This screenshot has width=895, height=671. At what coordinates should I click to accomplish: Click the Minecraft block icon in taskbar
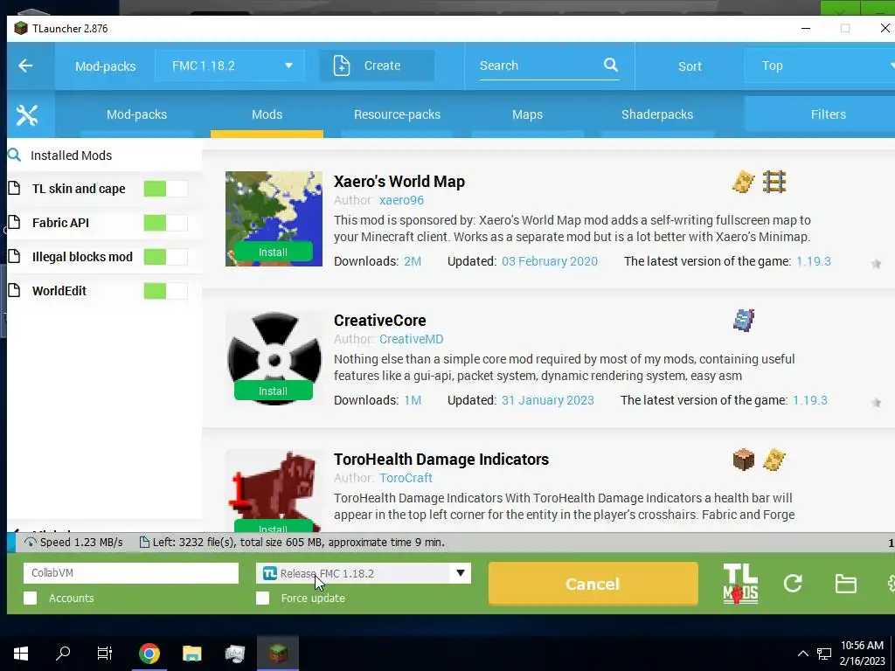tap(278, 654)
